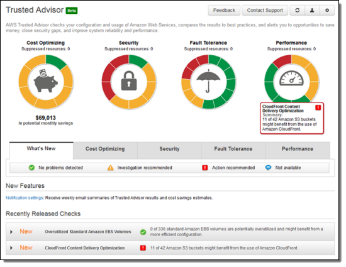Click 'In potential monthly savings' caption
Image resolution: width=346 pixels, height=267 pixels.
click(x=46, y=123)
